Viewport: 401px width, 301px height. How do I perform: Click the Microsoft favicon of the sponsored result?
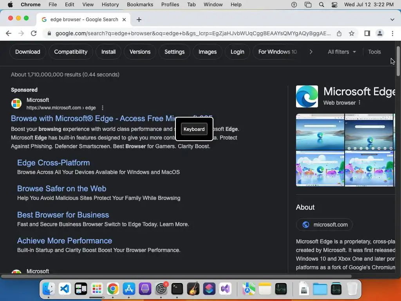(x=16, y=103)
